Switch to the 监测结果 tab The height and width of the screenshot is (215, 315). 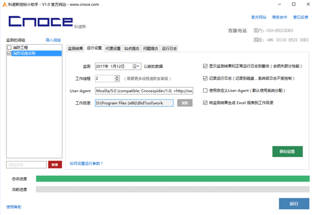click(x=75, y=48)
